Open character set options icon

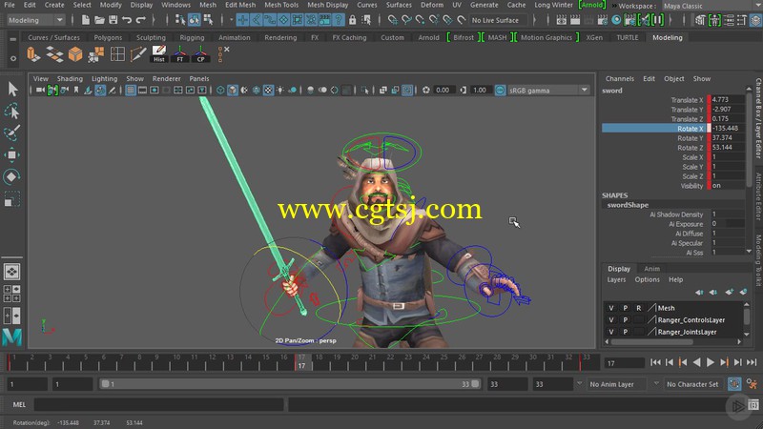(752, 384)
